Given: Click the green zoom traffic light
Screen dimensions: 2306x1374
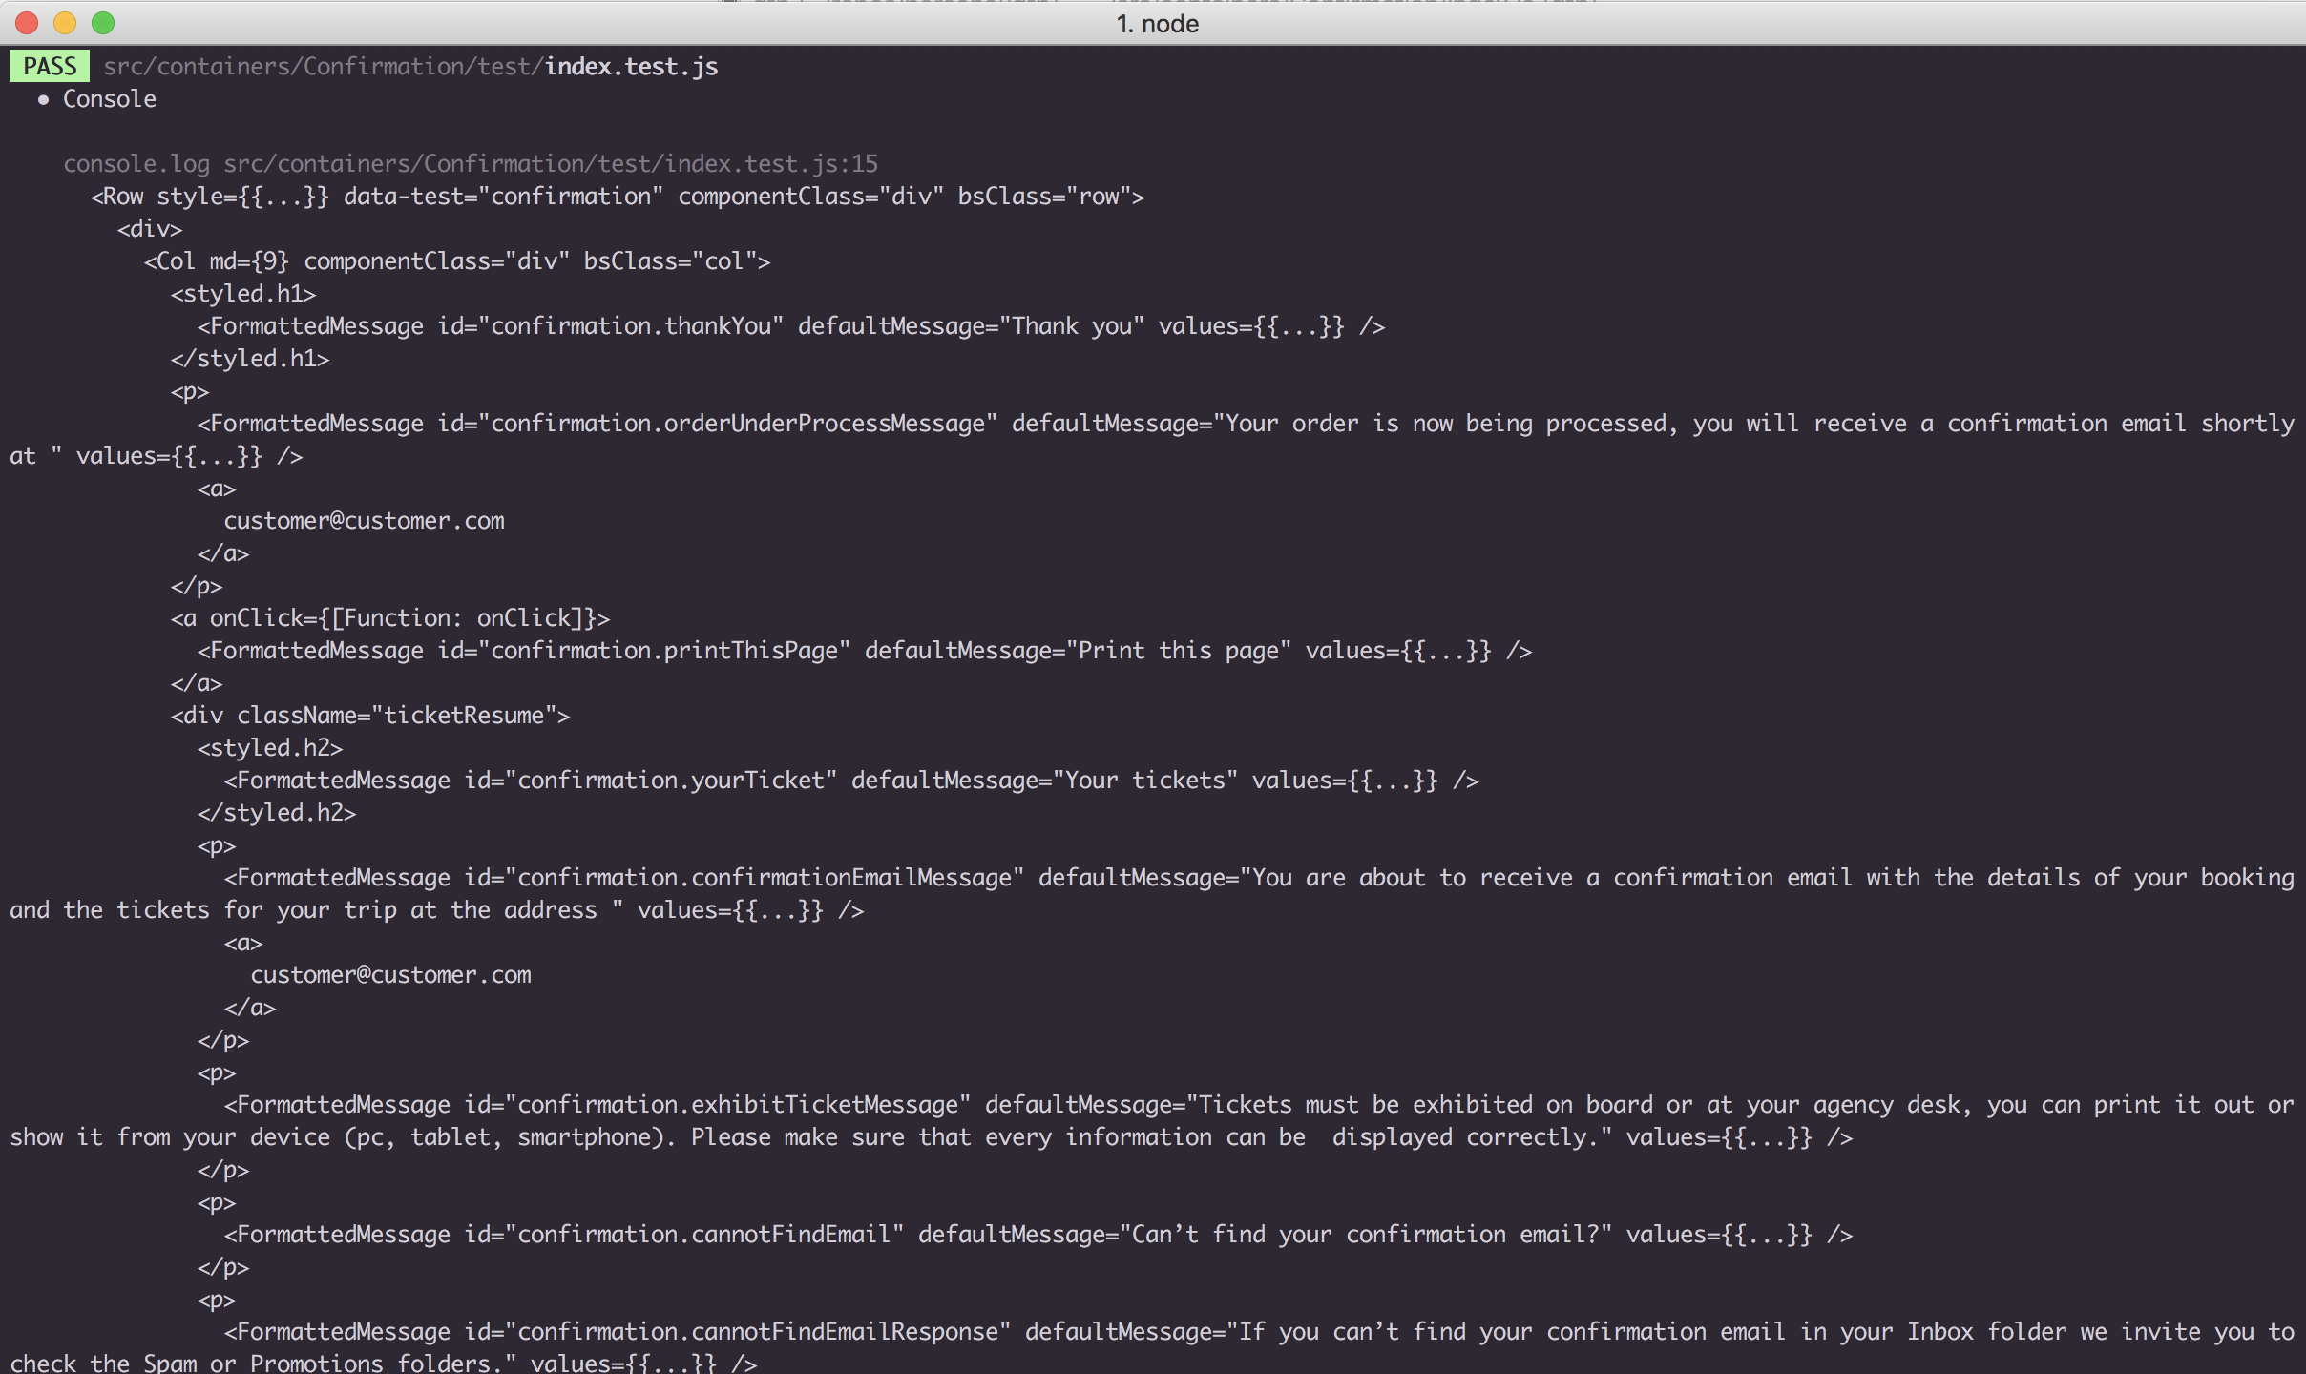Looking at the screenshot, I should [103, 21].
